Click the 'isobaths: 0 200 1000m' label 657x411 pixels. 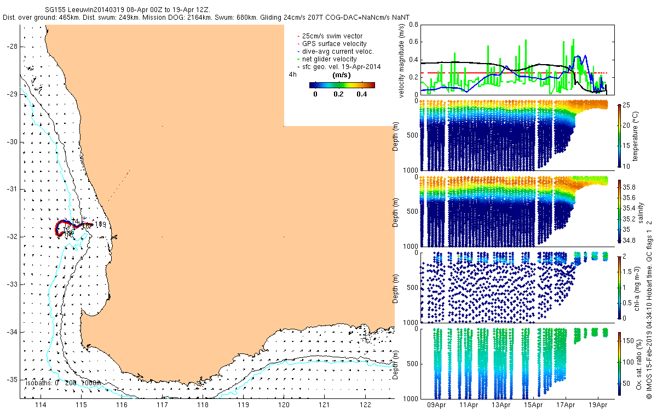click(x=62, y=383)
